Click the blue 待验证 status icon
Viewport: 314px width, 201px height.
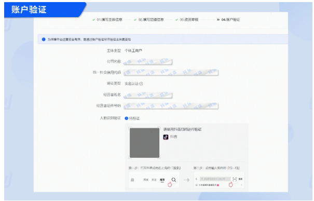126,118
